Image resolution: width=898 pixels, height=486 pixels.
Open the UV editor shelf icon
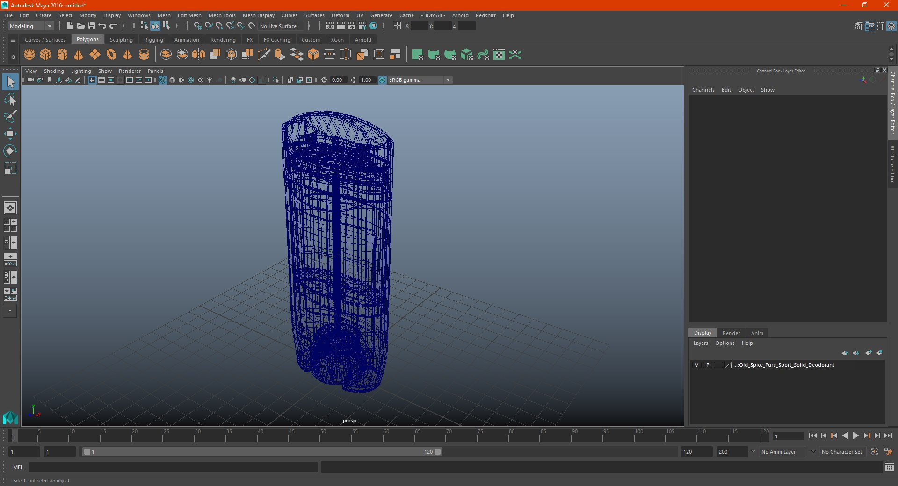[x=499, y=55]
